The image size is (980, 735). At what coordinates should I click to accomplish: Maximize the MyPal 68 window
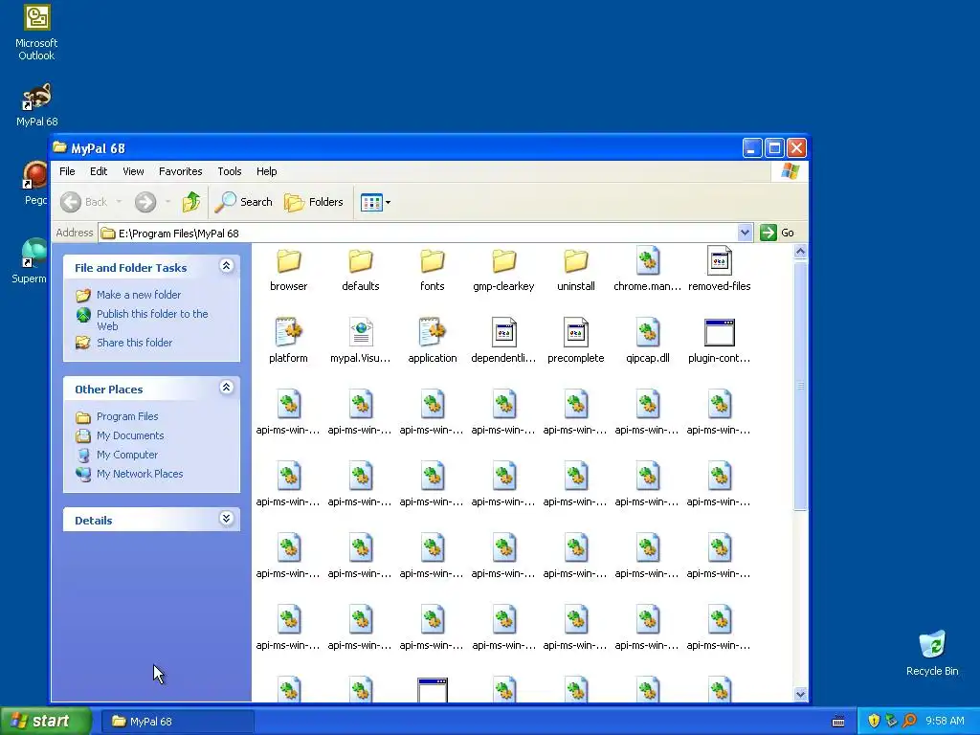[x=774, y=148]
